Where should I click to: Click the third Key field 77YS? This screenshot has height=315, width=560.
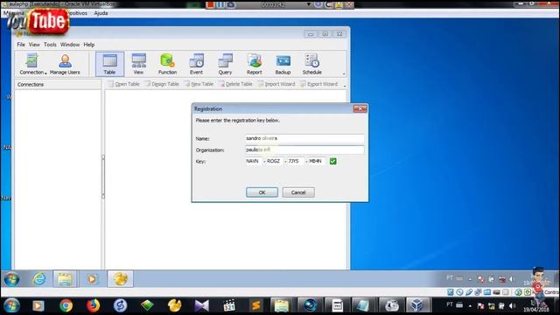[296, 161]
